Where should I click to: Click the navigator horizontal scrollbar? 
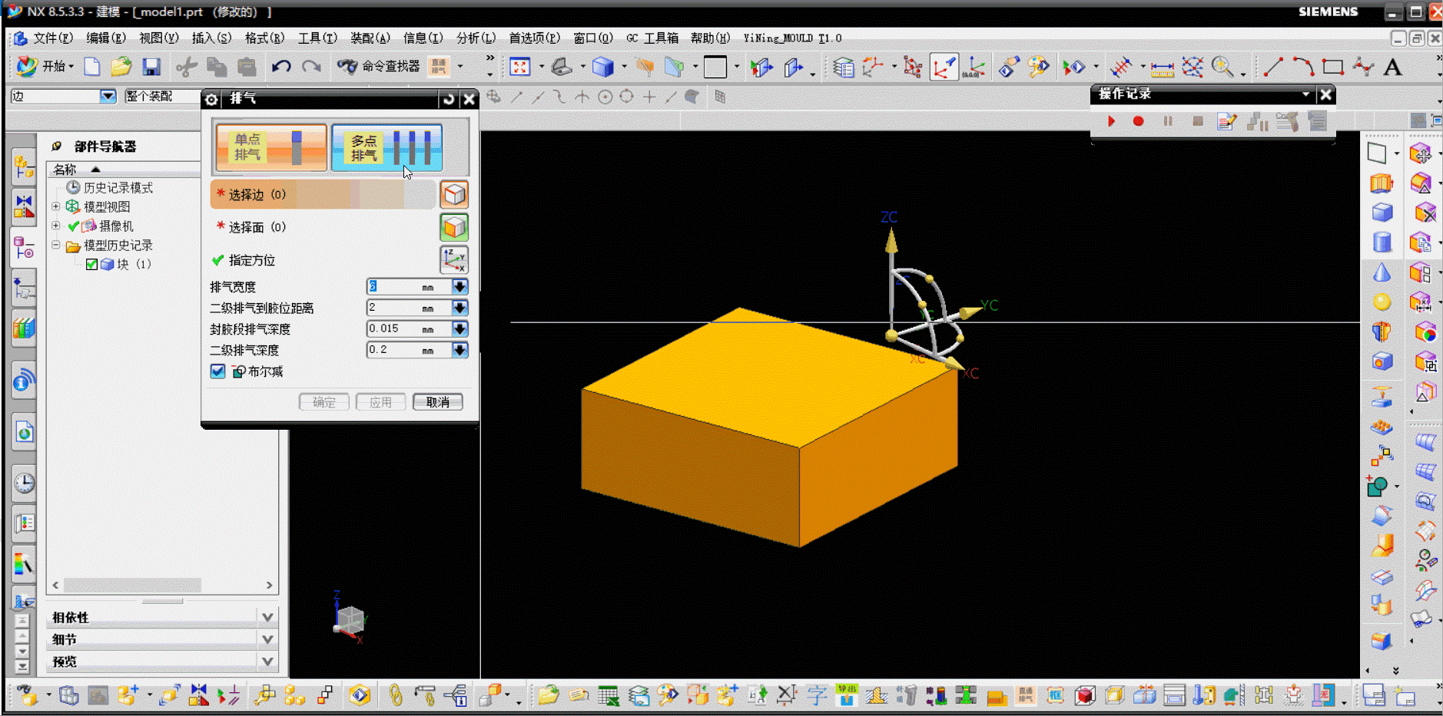132,585
